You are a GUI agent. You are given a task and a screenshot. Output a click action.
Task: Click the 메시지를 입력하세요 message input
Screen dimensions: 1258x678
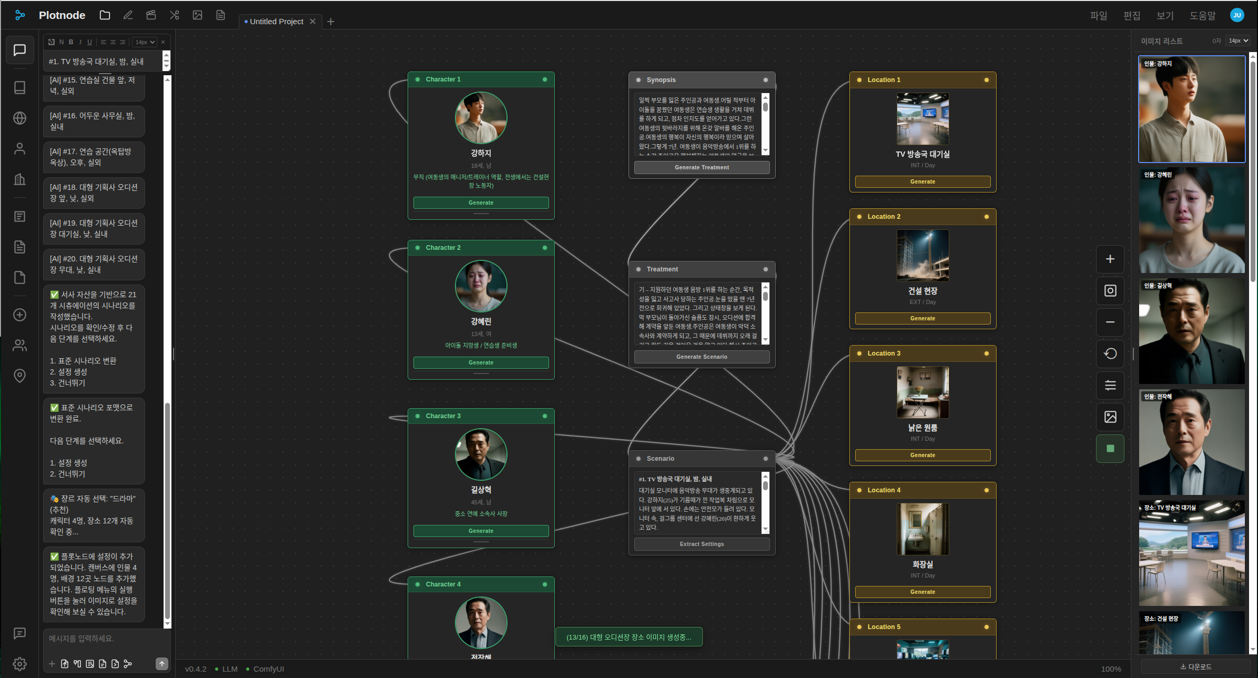click(x=107, y=639)
